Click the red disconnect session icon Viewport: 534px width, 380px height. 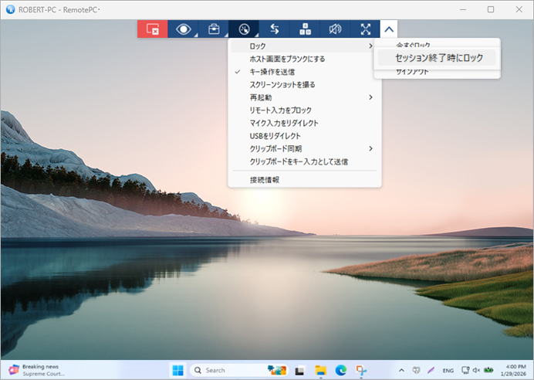click(153, 29)
